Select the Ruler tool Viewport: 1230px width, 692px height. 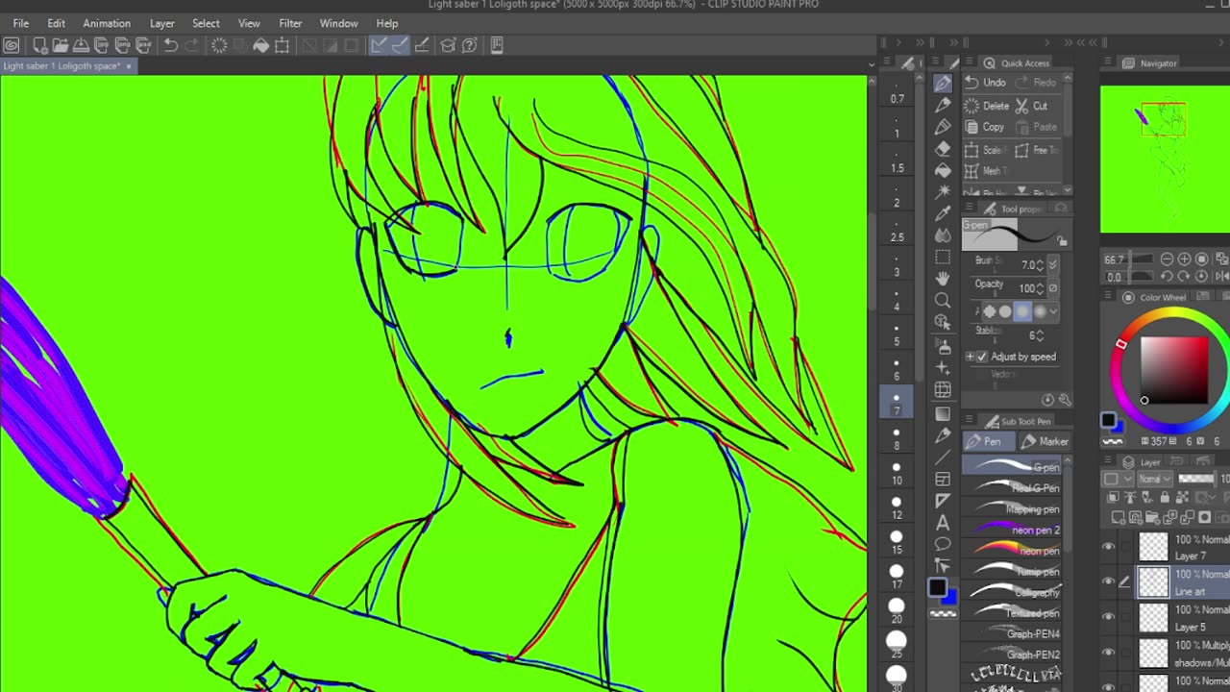943,500
